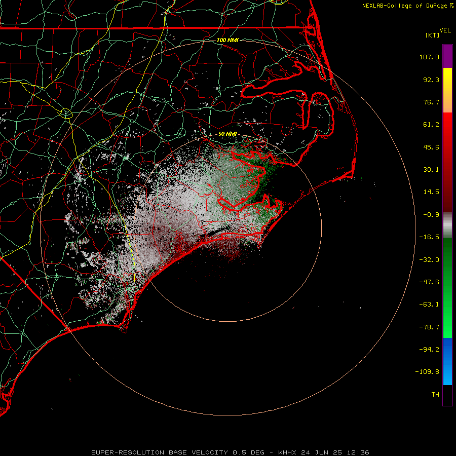This screenshot has width=456, height=456.
Task: Click the TH threshold label
Action: [435, 395]
